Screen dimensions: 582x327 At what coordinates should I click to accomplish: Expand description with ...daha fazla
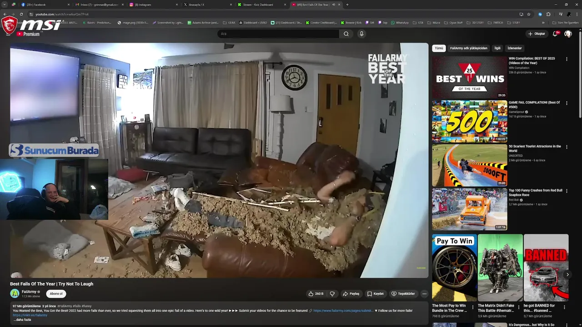click(22, 320)
